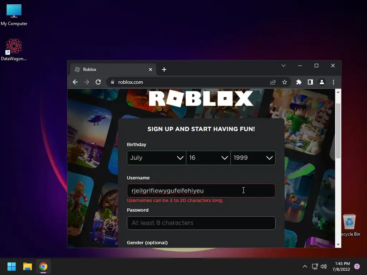
Task: Click the 'Gender (optional)' label
Action: coord(147,243)
